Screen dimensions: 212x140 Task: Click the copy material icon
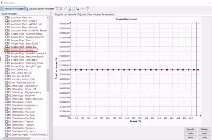point(69,9)
